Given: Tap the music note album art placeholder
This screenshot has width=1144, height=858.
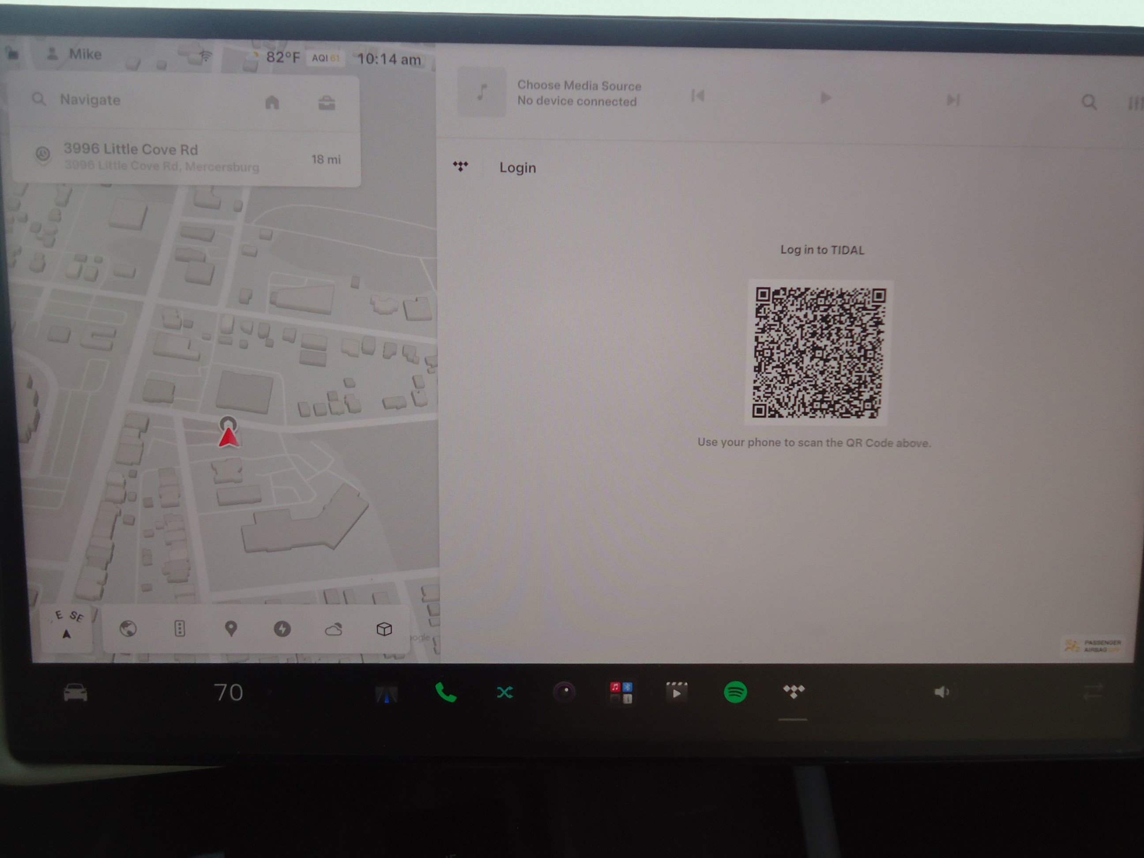Looking at the screenshot, I should pyautogui.click(x=482, y=92).
